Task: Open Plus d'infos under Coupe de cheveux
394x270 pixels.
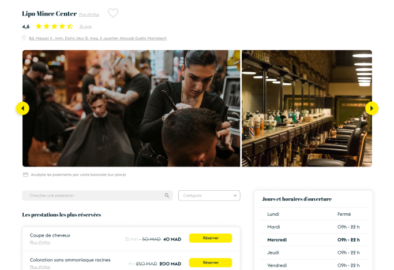Action: (x=40, y=242)
